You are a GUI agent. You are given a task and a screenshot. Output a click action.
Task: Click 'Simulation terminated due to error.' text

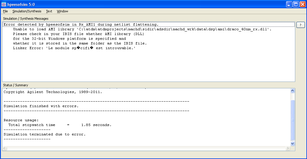coord(45,134)
